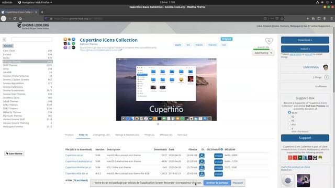The image size is (335, 188).
Task: Click the Pocket save icon in address bar
Action: 277,19
